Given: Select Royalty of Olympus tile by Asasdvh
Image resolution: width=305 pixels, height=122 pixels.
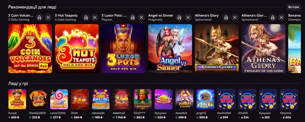Looking at the screenshot, I should tap(184, 99).
